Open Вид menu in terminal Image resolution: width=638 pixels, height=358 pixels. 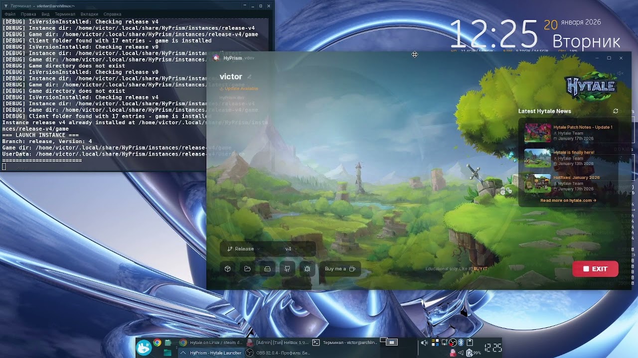pyautogui.click(x=45, y=14)
